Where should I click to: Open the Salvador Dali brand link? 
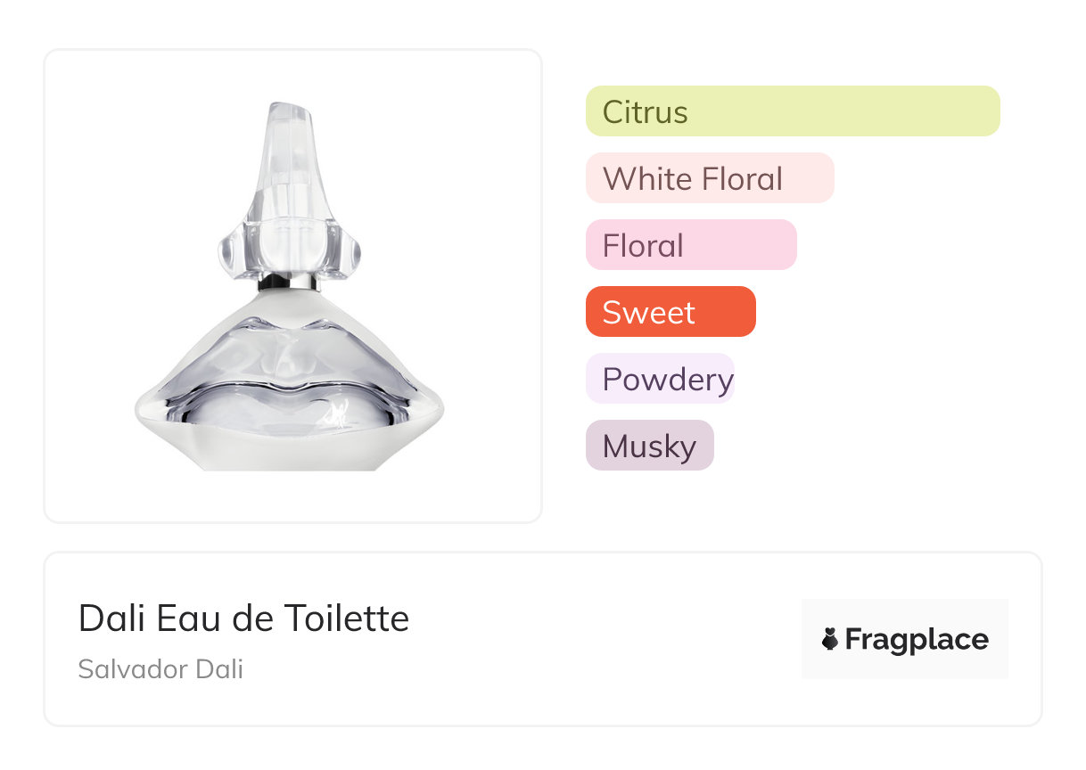coord(160,669)
